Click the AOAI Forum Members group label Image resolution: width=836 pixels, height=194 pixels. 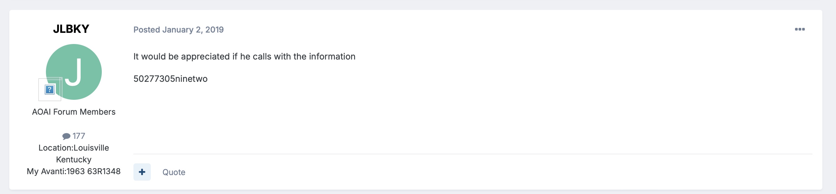click(x=74, y=112)
